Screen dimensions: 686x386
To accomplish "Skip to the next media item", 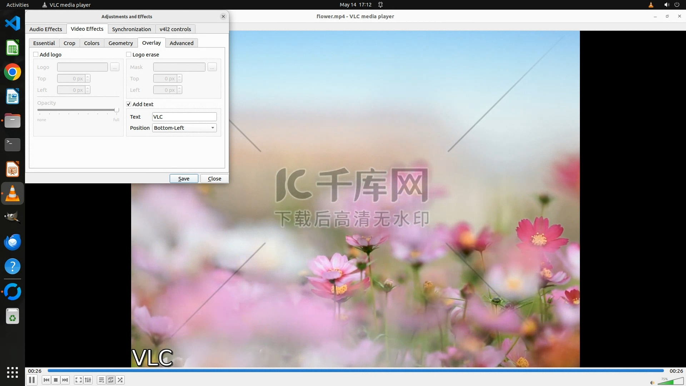I will coord(65,380).
